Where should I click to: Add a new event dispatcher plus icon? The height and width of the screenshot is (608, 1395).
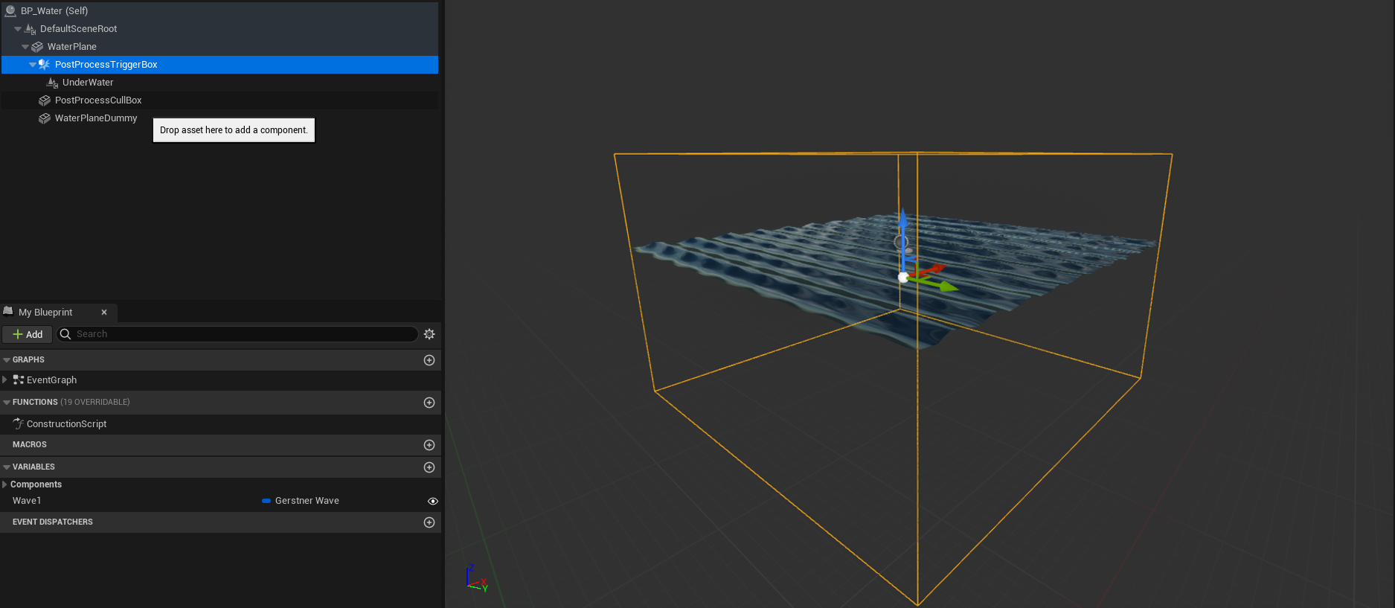(x=429, y=522)
